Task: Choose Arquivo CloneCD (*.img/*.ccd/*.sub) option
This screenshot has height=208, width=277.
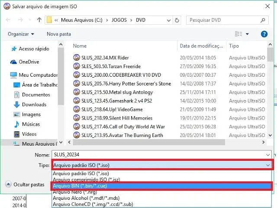Action: pyautogui.click(x=161, y=204)
